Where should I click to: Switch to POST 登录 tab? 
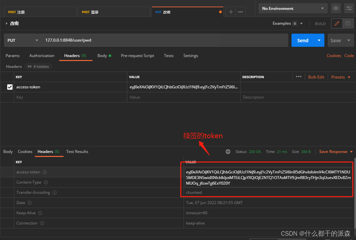coord(114,12)
